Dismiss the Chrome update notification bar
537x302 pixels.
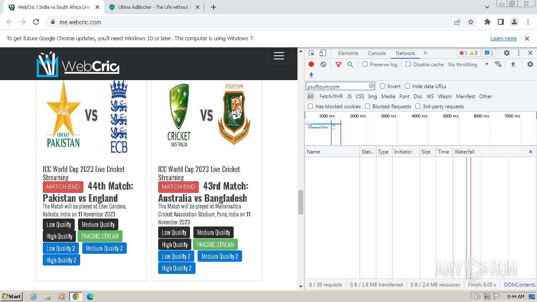(x=527, y=38)
